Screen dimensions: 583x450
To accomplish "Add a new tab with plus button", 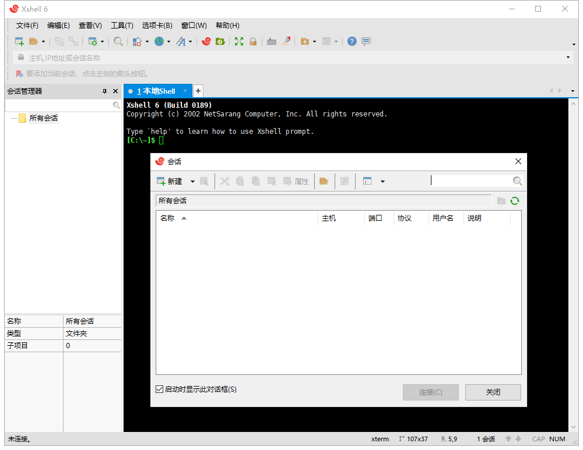I will click(x=198, y=91).
